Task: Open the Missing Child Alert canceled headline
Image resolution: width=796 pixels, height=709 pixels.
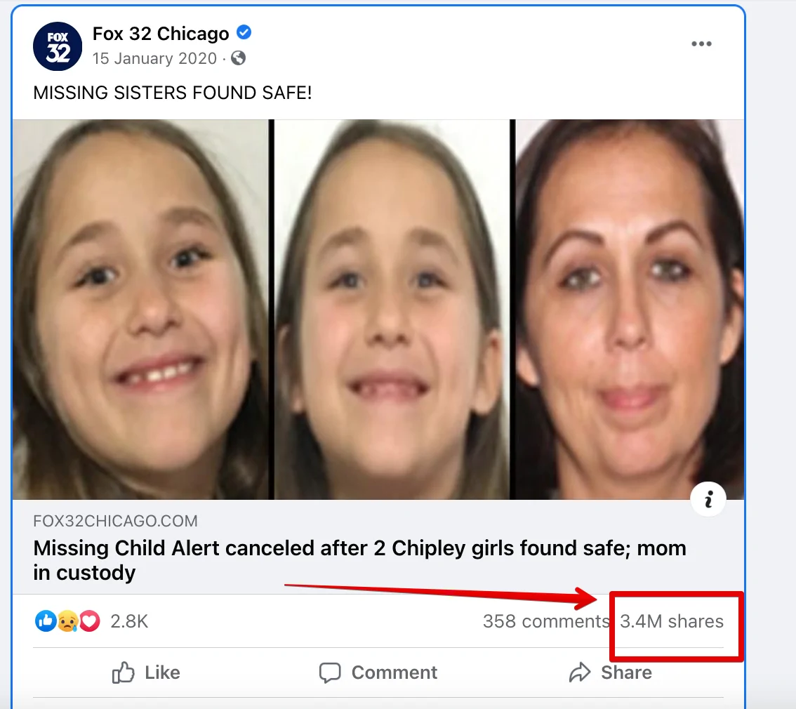Action: coord(359,560)
